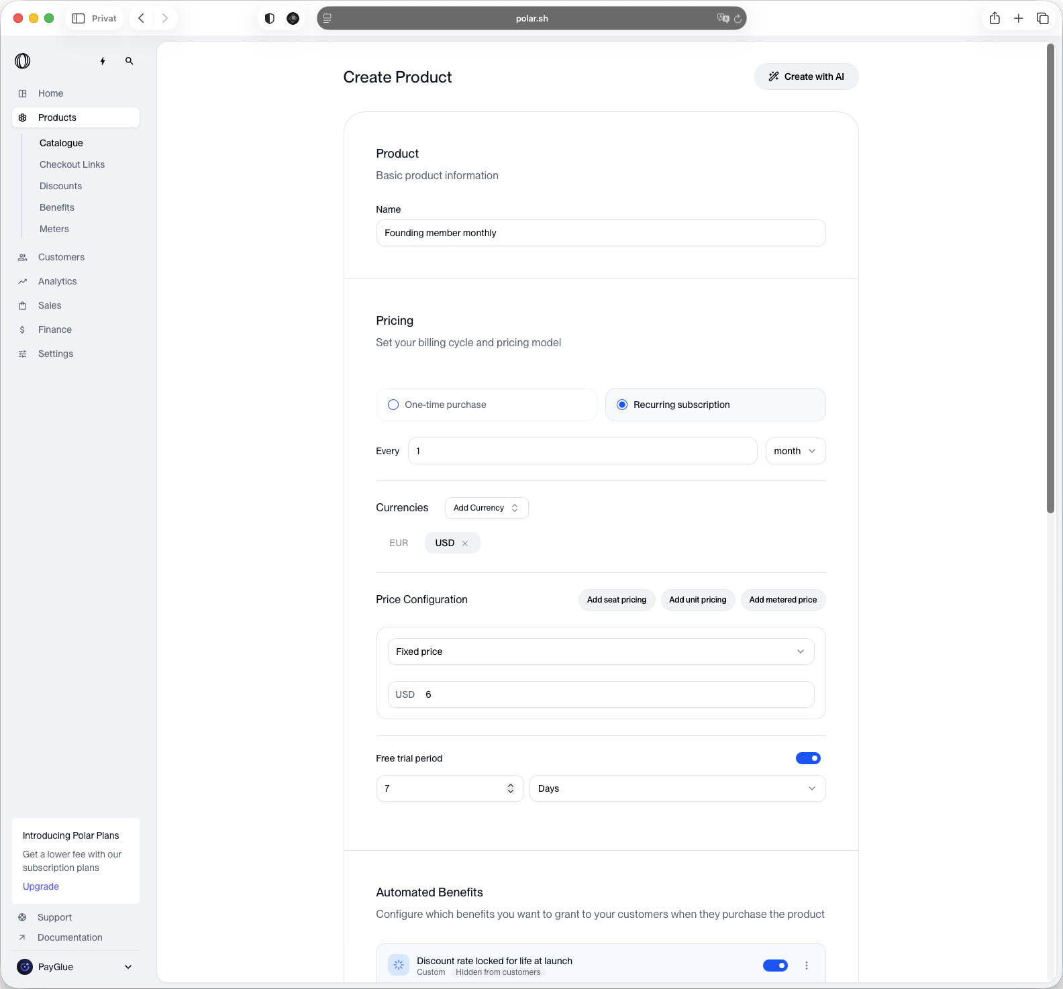This screenshot has width=1063, height=989.
Task: Click the Discount rate benefit sparkle icon
Action: pos(399,966)
